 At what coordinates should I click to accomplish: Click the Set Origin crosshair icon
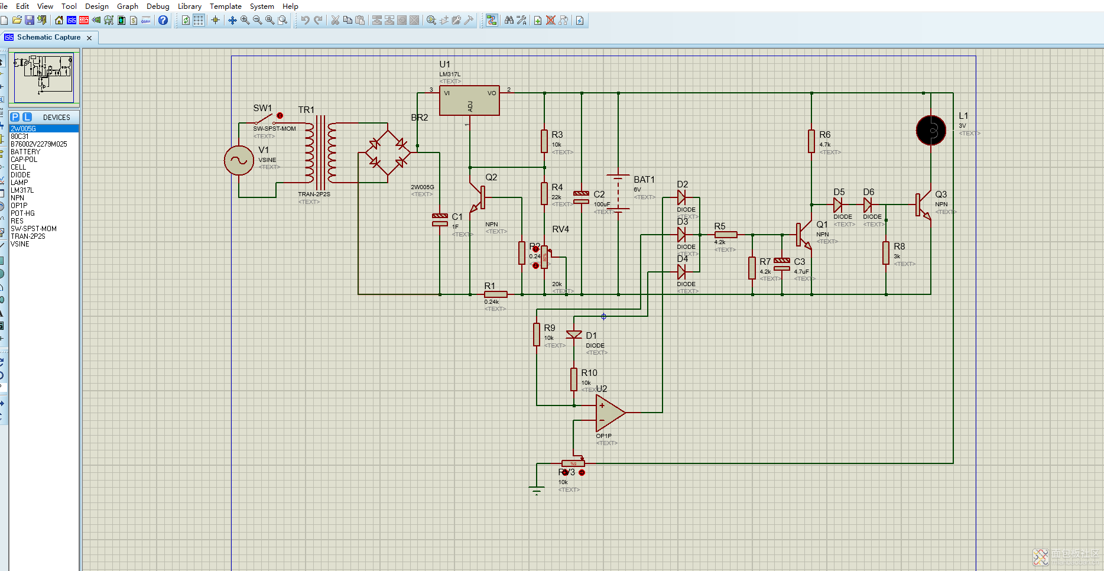pyautogui.click(x=215, y=20)
